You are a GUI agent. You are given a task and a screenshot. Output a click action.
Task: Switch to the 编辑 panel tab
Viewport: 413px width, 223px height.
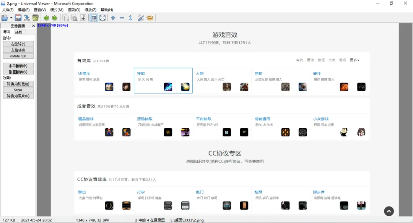[6, 32]
